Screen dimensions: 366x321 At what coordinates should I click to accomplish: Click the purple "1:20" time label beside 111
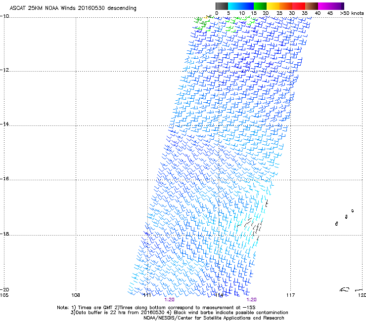pos(170,300)
